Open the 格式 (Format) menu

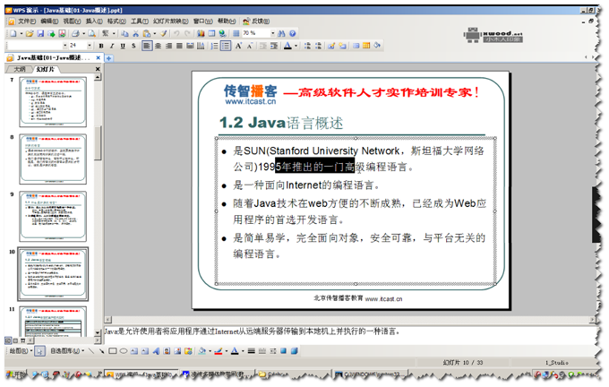point(116,21)
